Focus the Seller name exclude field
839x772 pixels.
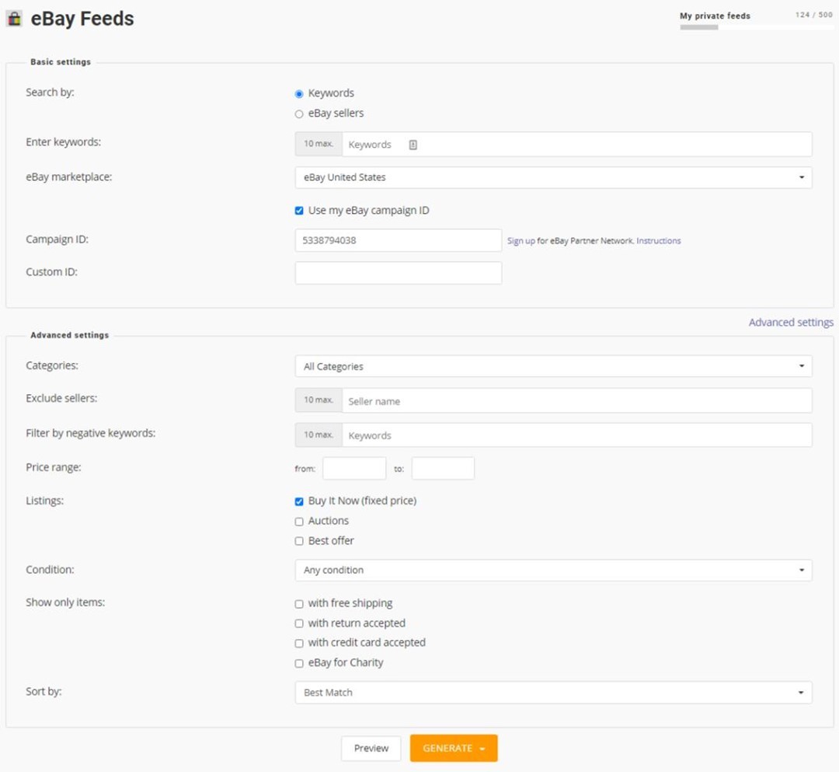[576, 400]
